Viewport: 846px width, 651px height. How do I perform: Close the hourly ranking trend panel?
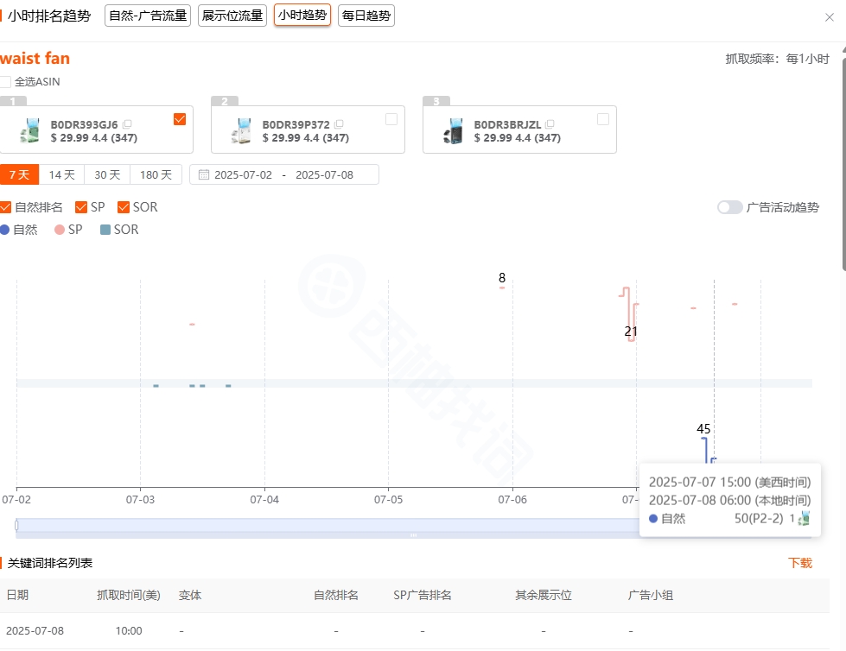coord(830,17)
